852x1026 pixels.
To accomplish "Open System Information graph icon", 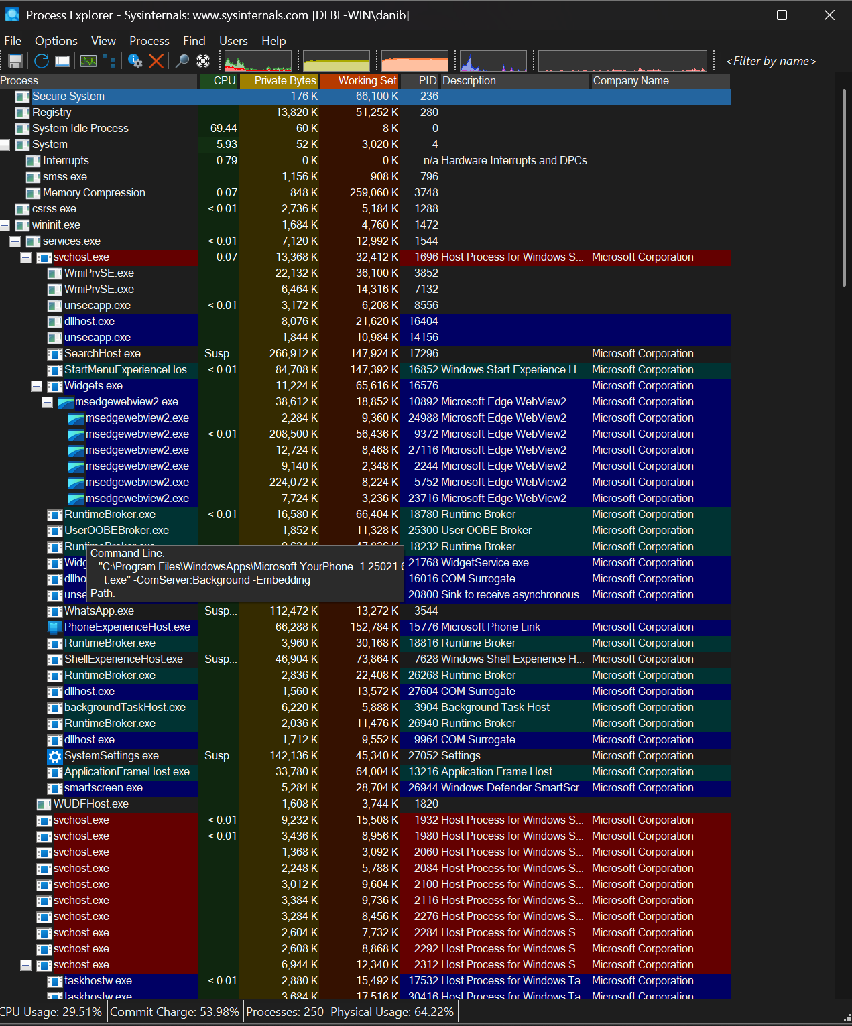I will click(x=88, y=61).
